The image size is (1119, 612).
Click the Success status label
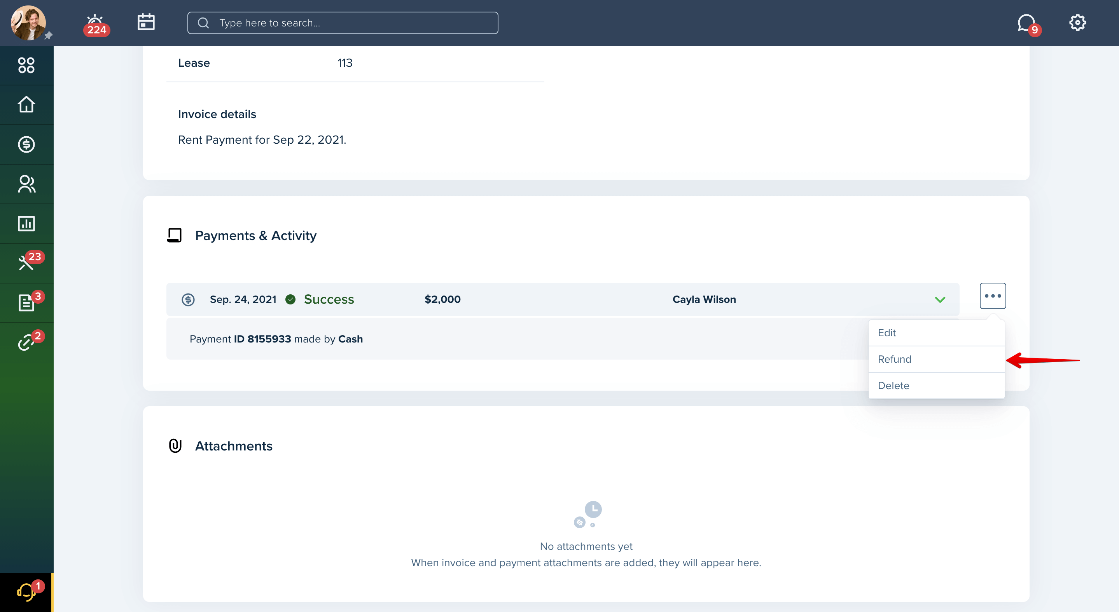point(329,299)
